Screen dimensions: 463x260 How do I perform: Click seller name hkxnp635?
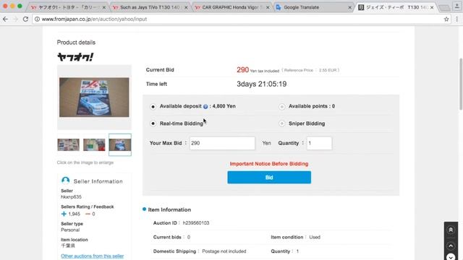[x=71, y=197]
